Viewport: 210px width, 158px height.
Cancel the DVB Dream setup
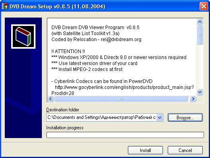coord(185,150)
